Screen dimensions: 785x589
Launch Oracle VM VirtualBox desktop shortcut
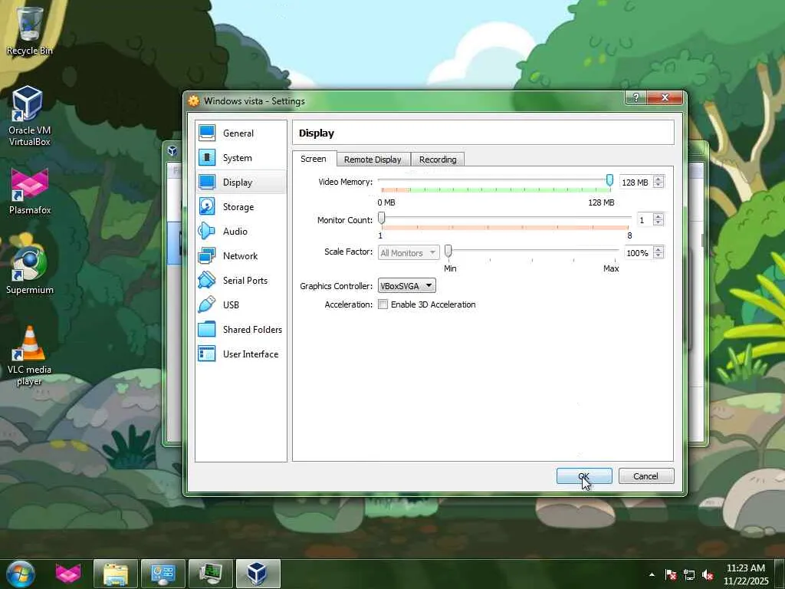click(29, 116)
